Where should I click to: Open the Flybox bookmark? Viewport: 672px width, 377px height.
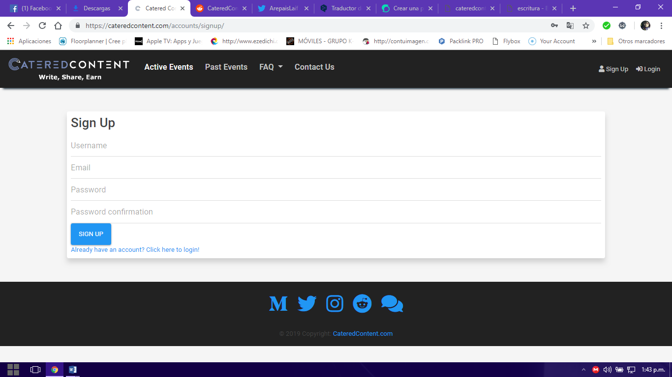tap(506, 41)
